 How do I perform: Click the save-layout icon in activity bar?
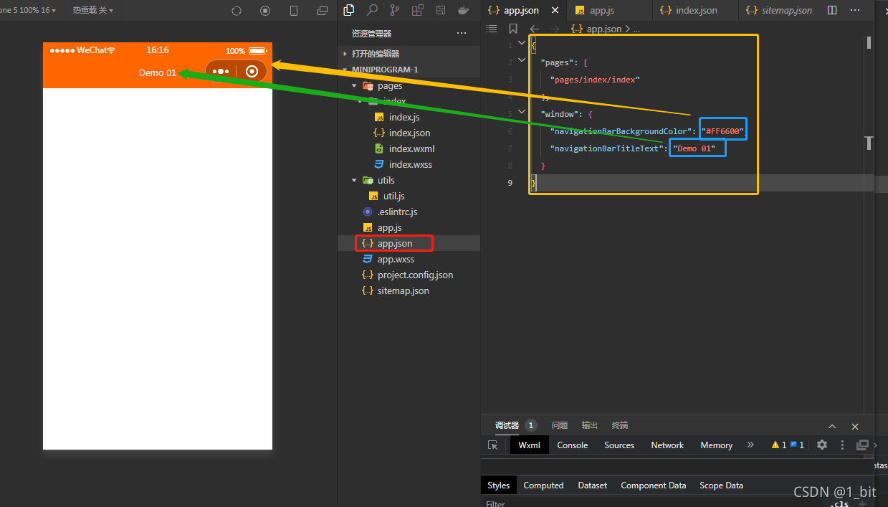441,10
